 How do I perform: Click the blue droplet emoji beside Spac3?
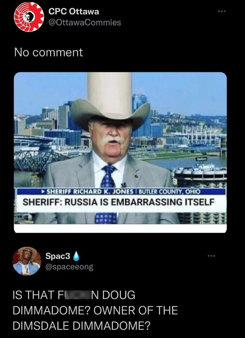click(x=76, y=256)
